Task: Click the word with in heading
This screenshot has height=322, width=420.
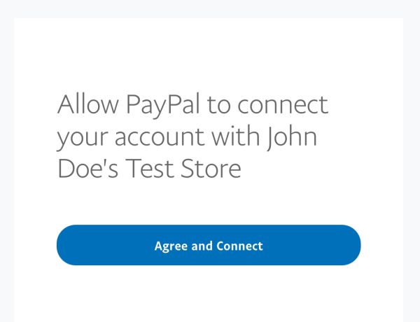Action: tap(236, 136)
